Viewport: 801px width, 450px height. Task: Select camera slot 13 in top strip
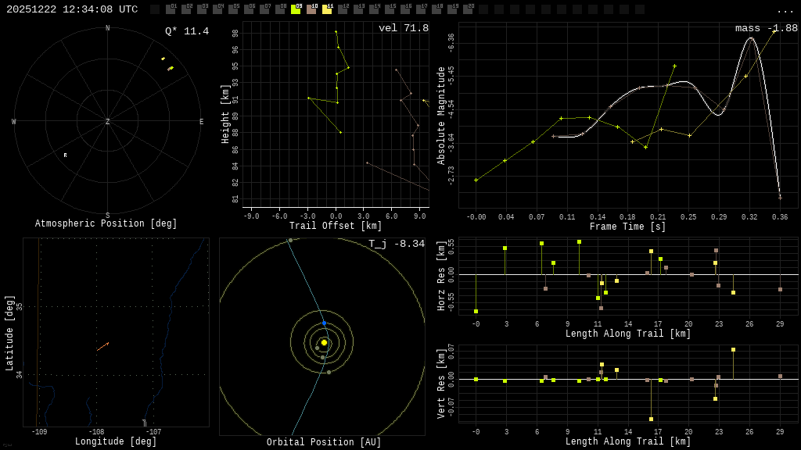pos(357,9)
